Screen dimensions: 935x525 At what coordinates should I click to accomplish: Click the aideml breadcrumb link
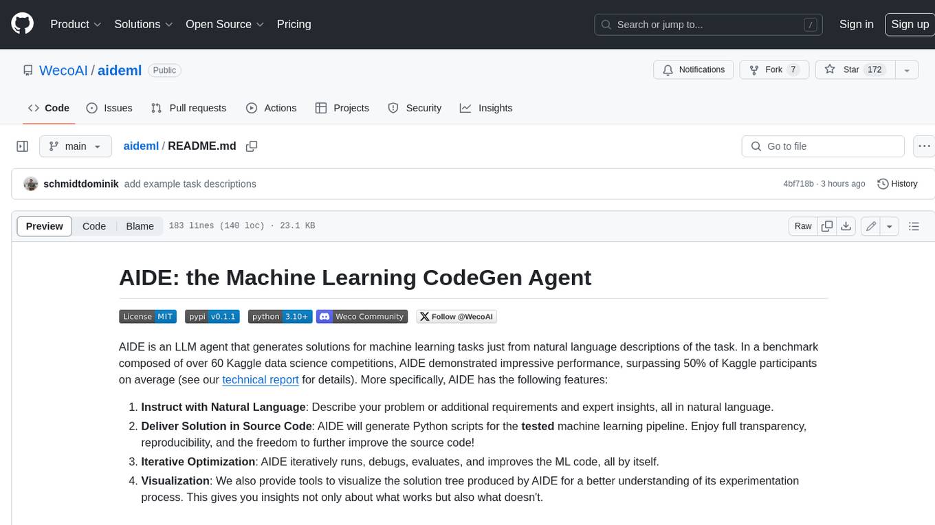click(x=141, y=146)
